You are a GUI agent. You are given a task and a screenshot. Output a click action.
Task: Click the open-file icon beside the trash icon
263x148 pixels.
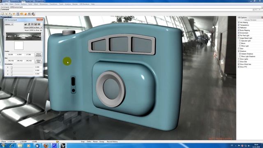32,24
